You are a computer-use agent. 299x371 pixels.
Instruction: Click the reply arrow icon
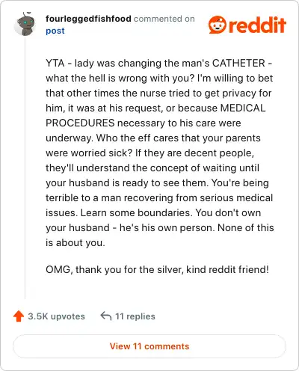tap(106, 316)
